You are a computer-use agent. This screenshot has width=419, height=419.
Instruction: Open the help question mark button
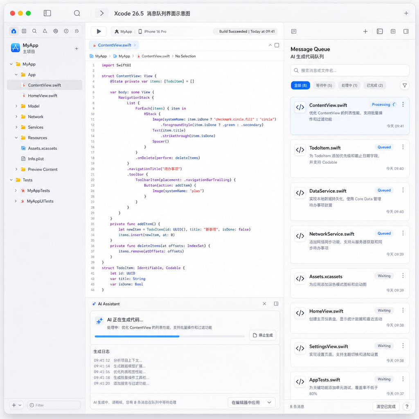(x=407, y=406)
